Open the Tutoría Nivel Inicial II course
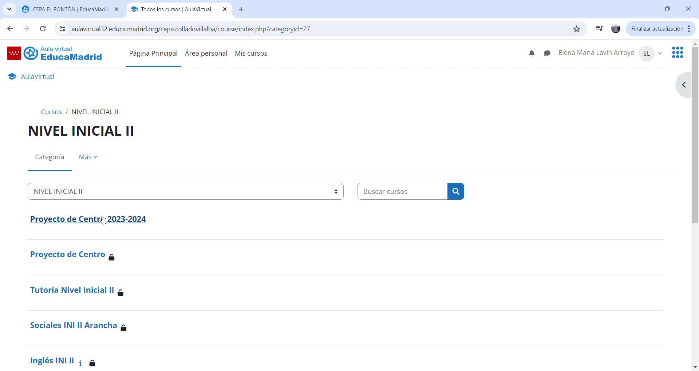The height and width of the screenshot is (371, 699). [x=72, y=290]
